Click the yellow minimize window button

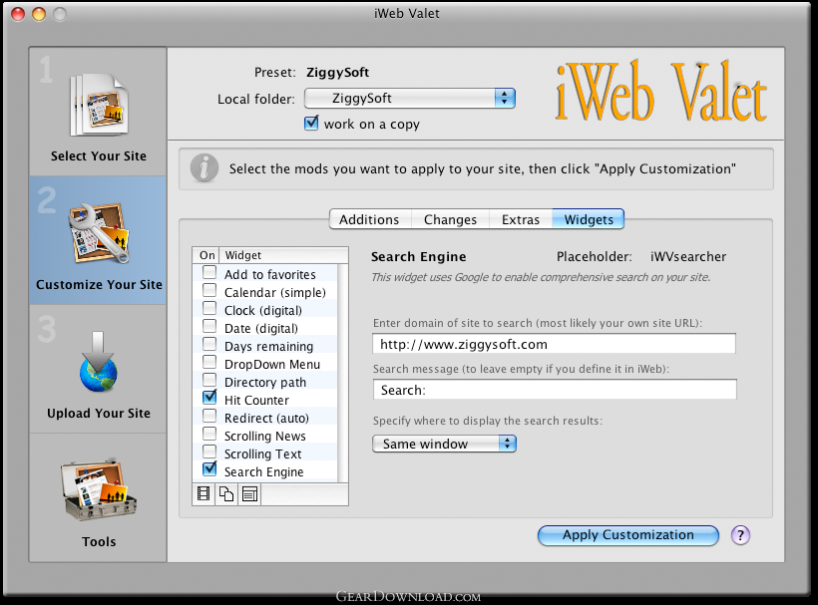(39, 14)
